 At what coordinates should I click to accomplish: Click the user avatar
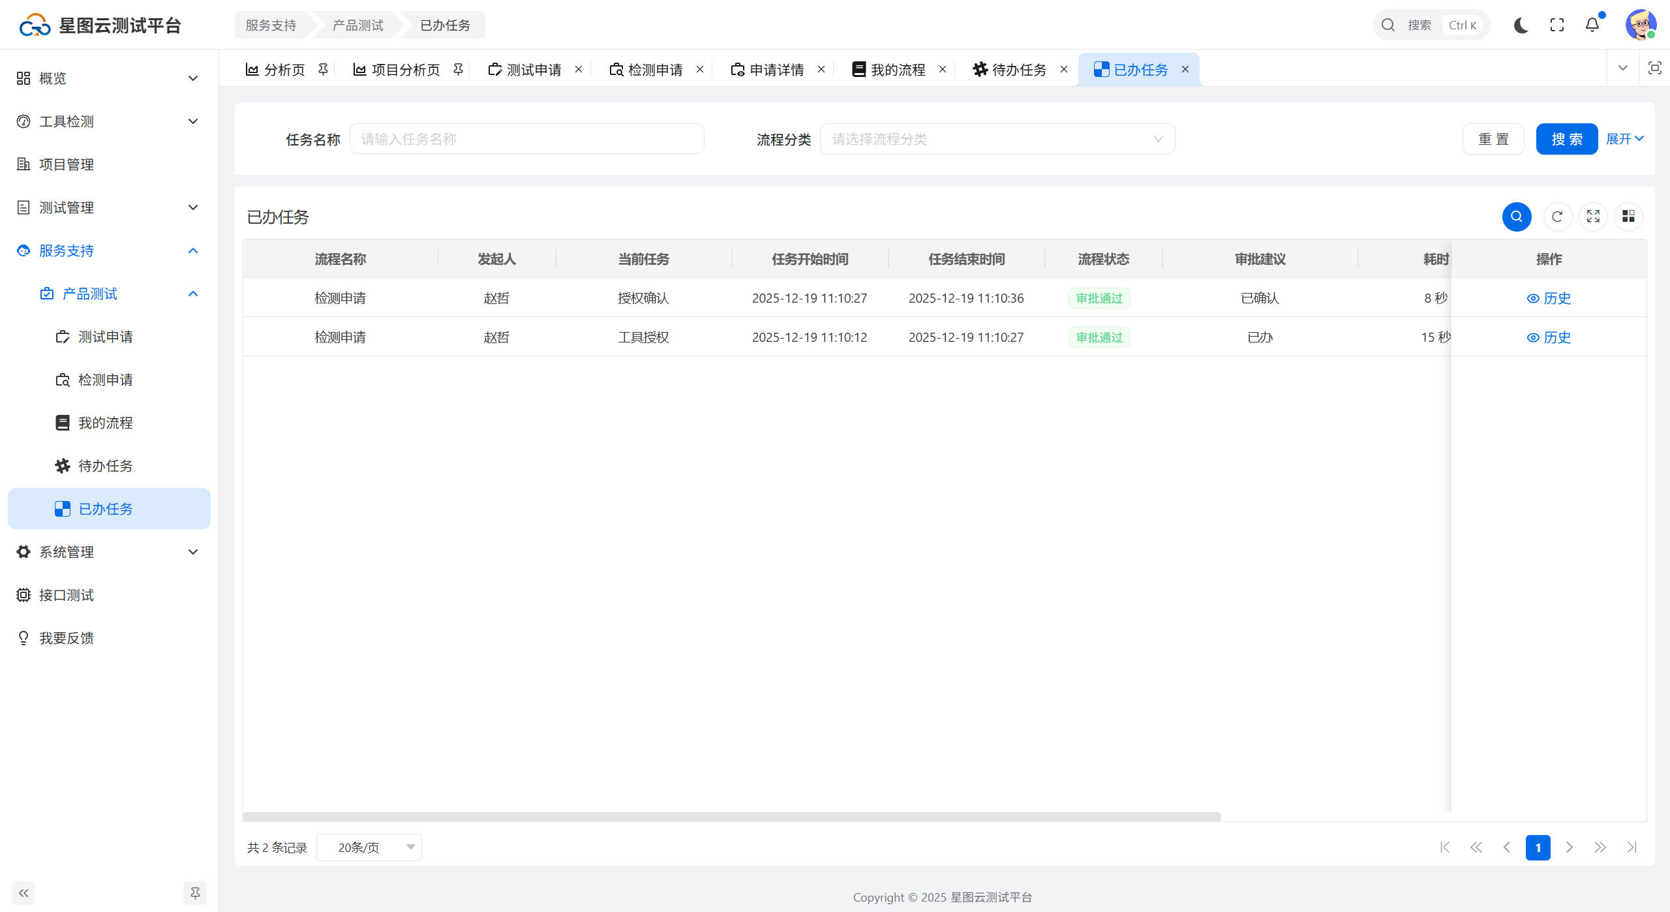click(x=1640, y=25)
